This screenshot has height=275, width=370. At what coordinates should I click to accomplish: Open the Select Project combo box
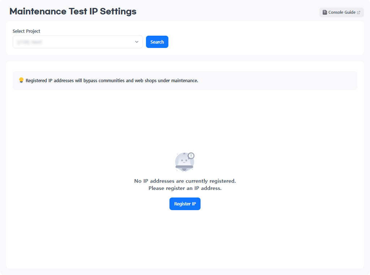[x=78, y=42]
